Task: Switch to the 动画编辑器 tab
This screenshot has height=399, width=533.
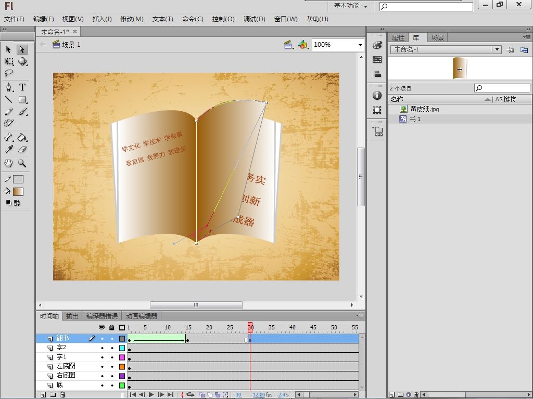Action: (142, 316)
